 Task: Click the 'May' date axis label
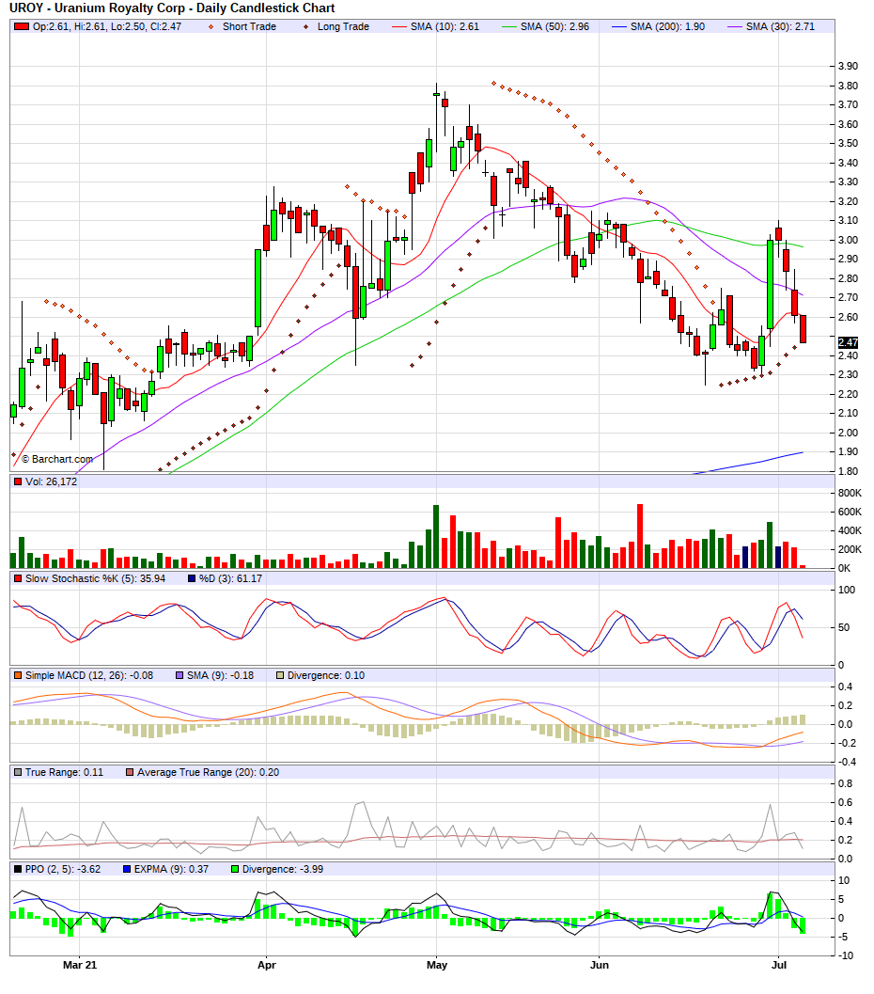click(437, 966)
